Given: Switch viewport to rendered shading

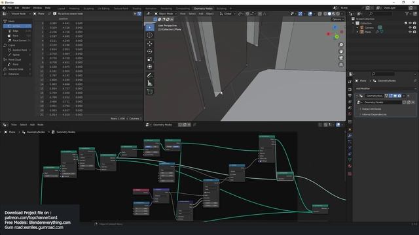Looking at the screenshot, I should click(x=338, y=14).
